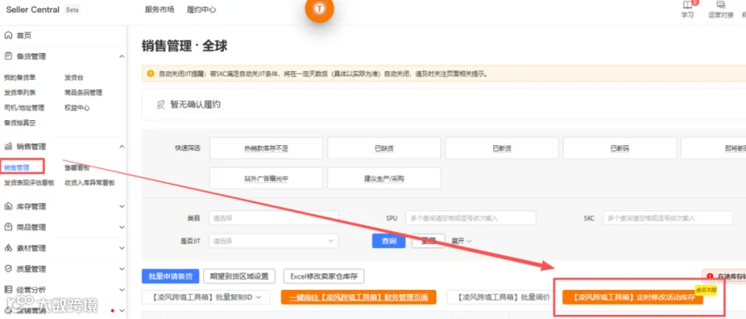
Task: Click 一键前往财务管理页面 orange button
Action: (x=359, y=297)
